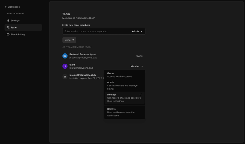
Task: Select the Team people icon in sidebar
Action: pyautogui.click(x=8, y=28)
